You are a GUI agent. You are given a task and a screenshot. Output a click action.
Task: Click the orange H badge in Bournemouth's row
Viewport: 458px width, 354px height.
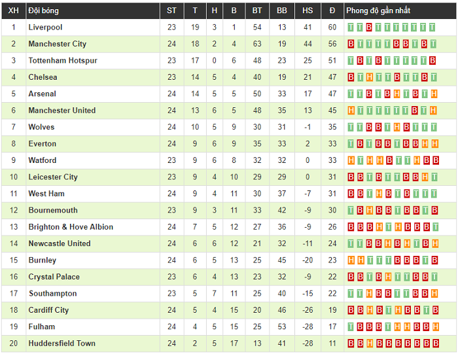(370, 210)
